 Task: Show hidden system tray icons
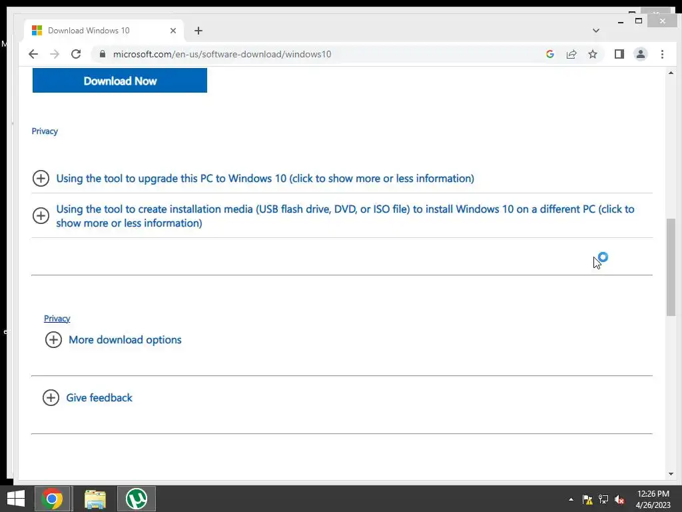click(571, 499)
